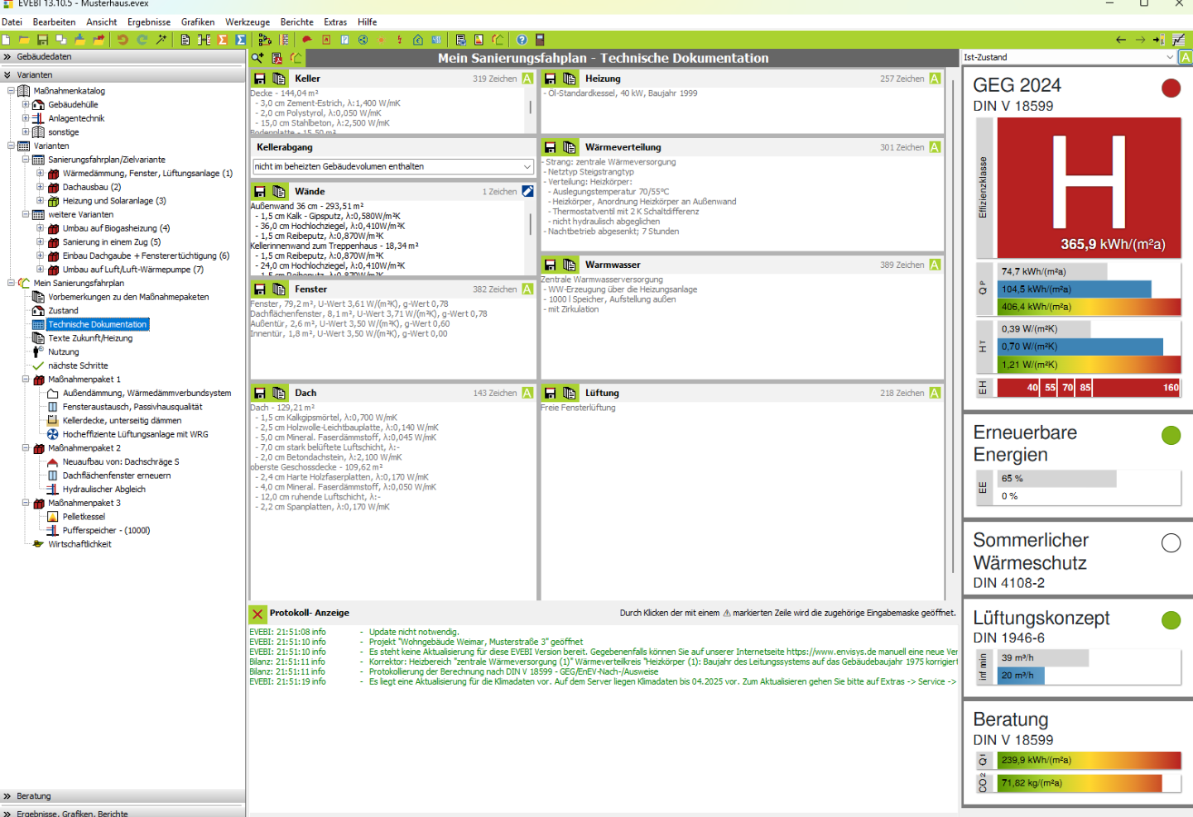
Task: Click the undo arrow in toolbar
Action: 123,40
